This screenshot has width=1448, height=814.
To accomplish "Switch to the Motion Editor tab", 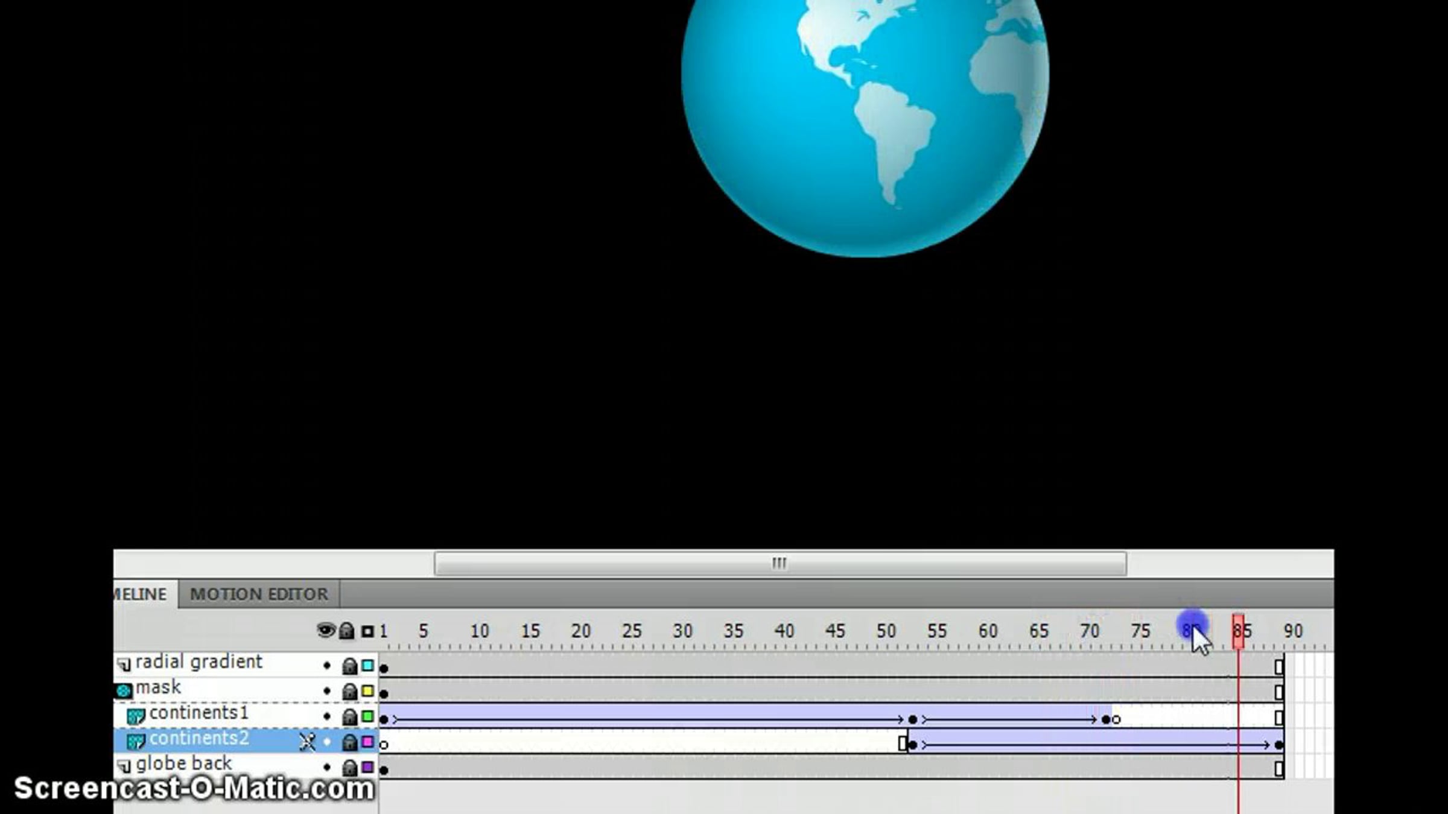I will pos(259,594).
